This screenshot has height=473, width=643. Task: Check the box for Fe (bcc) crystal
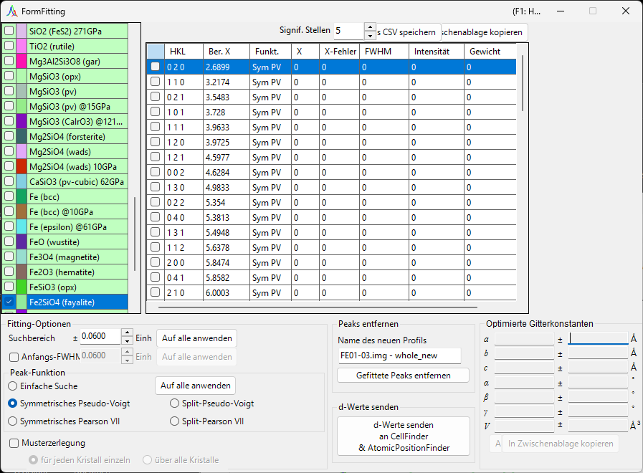pos(9,196)
